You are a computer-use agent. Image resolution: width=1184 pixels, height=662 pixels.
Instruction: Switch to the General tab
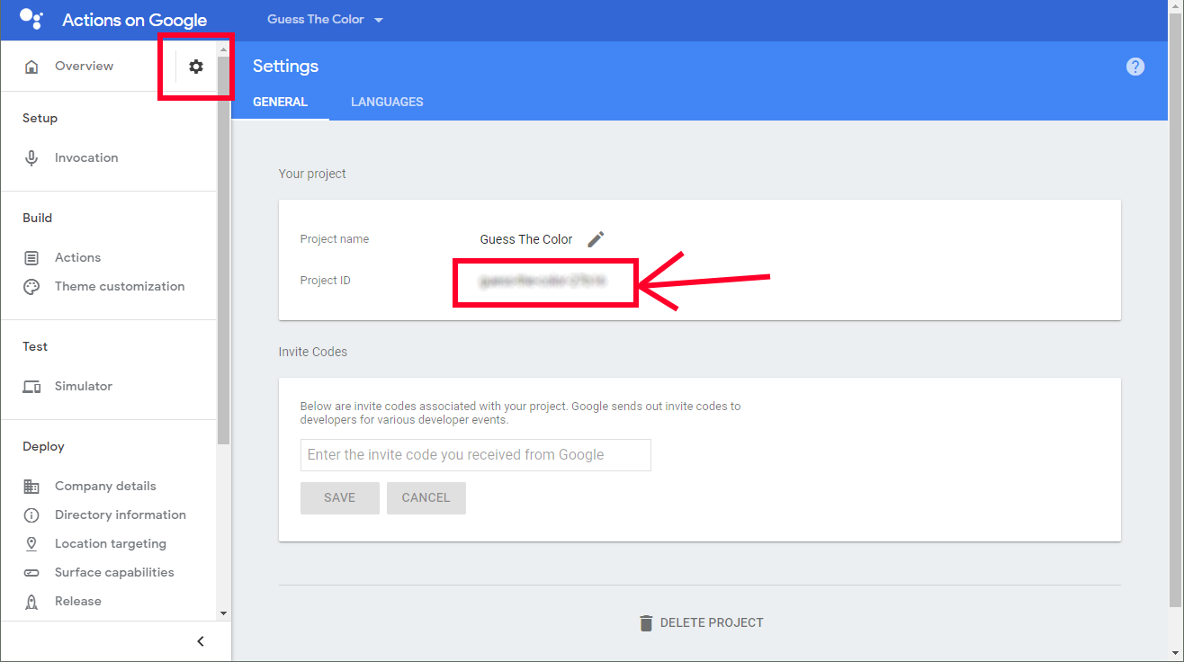(280, 102)
